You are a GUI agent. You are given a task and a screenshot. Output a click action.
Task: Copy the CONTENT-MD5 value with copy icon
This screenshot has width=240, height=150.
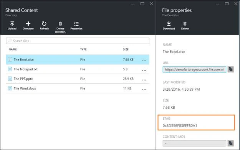pyautogui.click(x=231, y=143)
